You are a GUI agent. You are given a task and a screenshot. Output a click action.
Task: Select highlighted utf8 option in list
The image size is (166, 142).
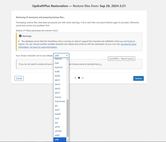tap(60, 140)
